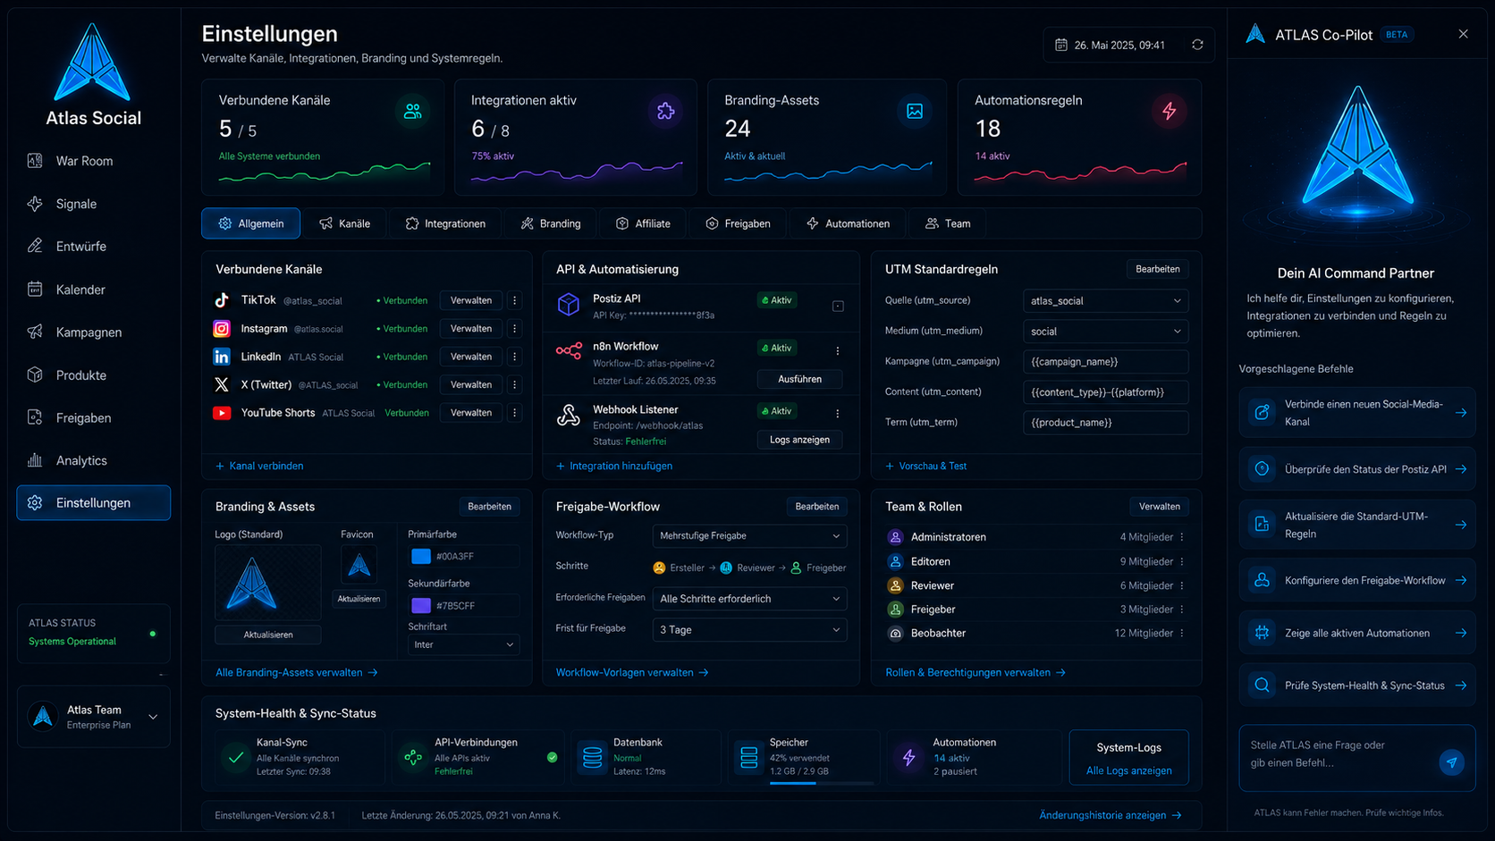
Task: Open the Änderungshistorie anzeigen link
Action: point(1110,815)
